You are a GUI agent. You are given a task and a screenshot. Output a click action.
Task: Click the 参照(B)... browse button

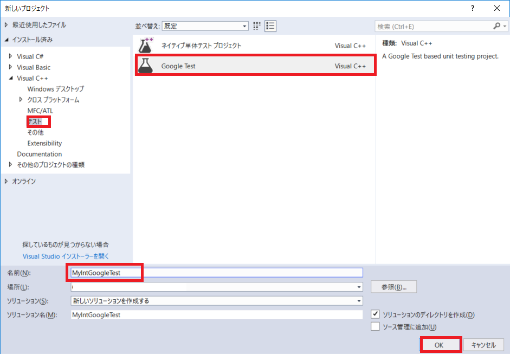click(x=393, y=287)
